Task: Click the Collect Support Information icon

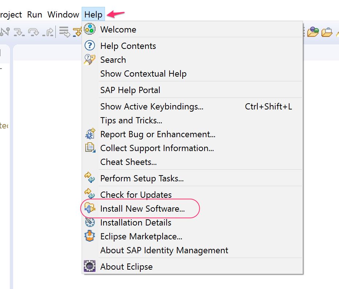Action: tap(90, 148)
